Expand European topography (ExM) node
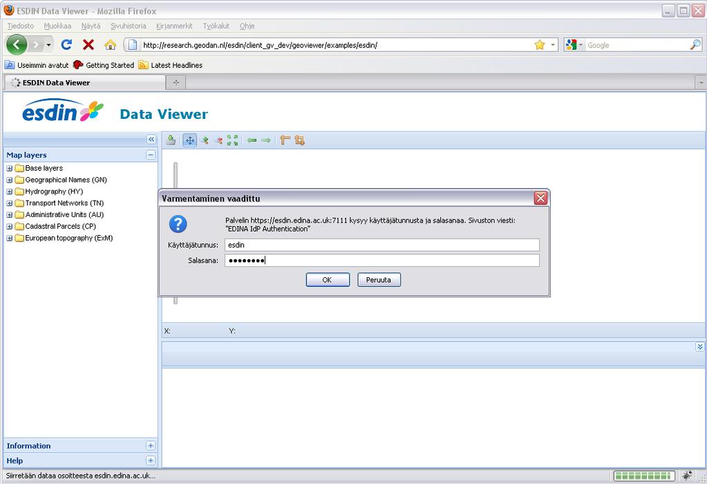The height and width of the screenshot is (484, 707). [10, 238]
